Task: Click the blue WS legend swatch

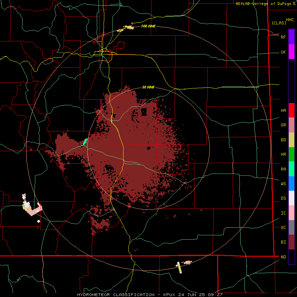Action: coord(291,183)
